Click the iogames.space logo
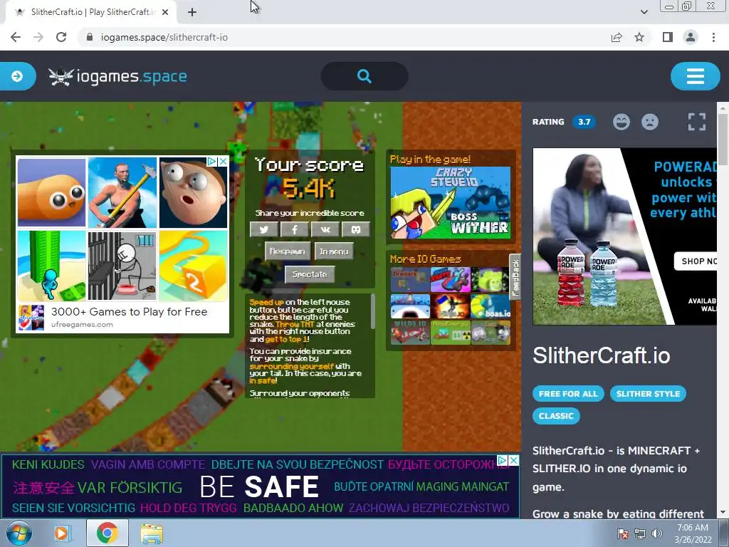 pos(117,76)
